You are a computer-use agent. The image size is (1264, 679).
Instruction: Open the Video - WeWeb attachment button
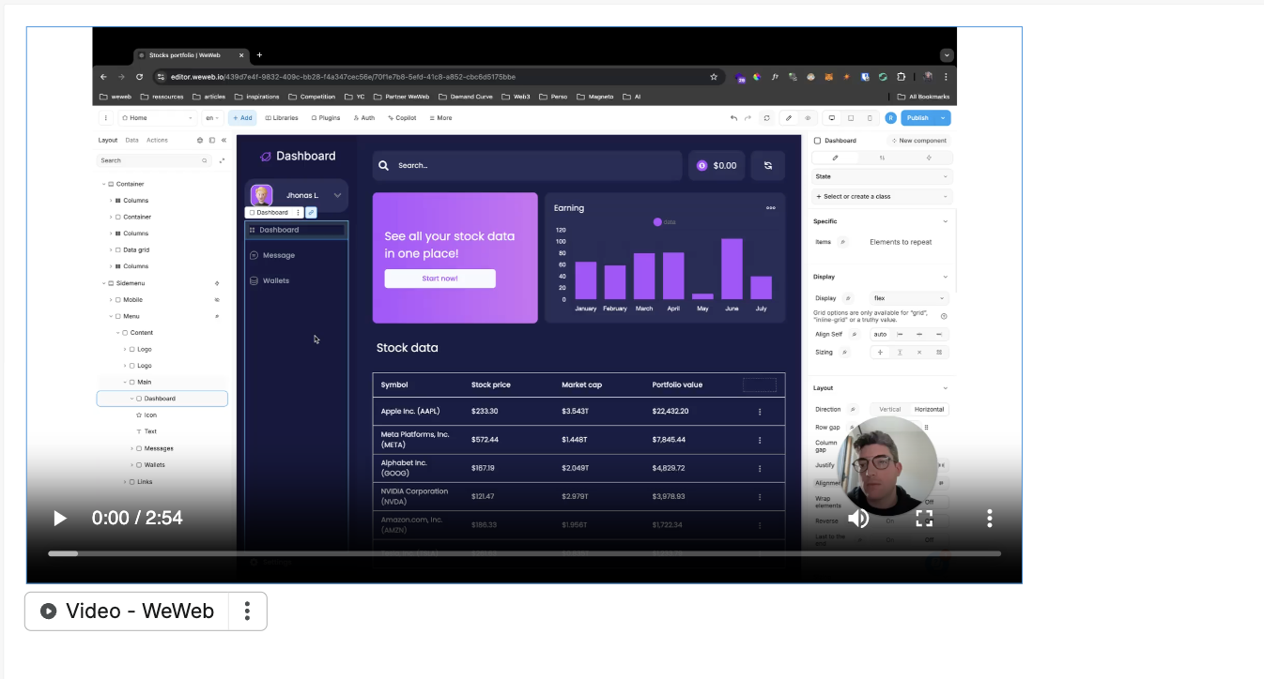click(127, 611)
